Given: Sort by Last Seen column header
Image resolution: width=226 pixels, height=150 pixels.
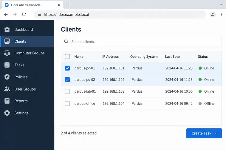Looking at the screenshot, I should 173,56.
